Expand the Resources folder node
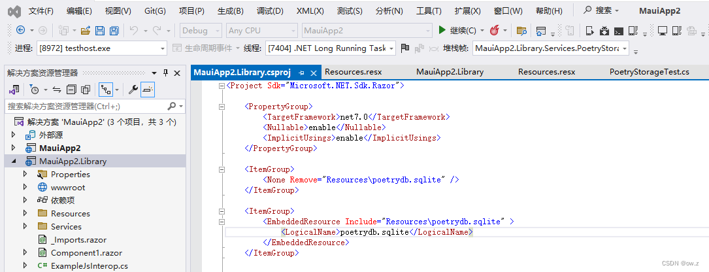The width and height of the screenshot is (709, 272). tap(25, 214)
